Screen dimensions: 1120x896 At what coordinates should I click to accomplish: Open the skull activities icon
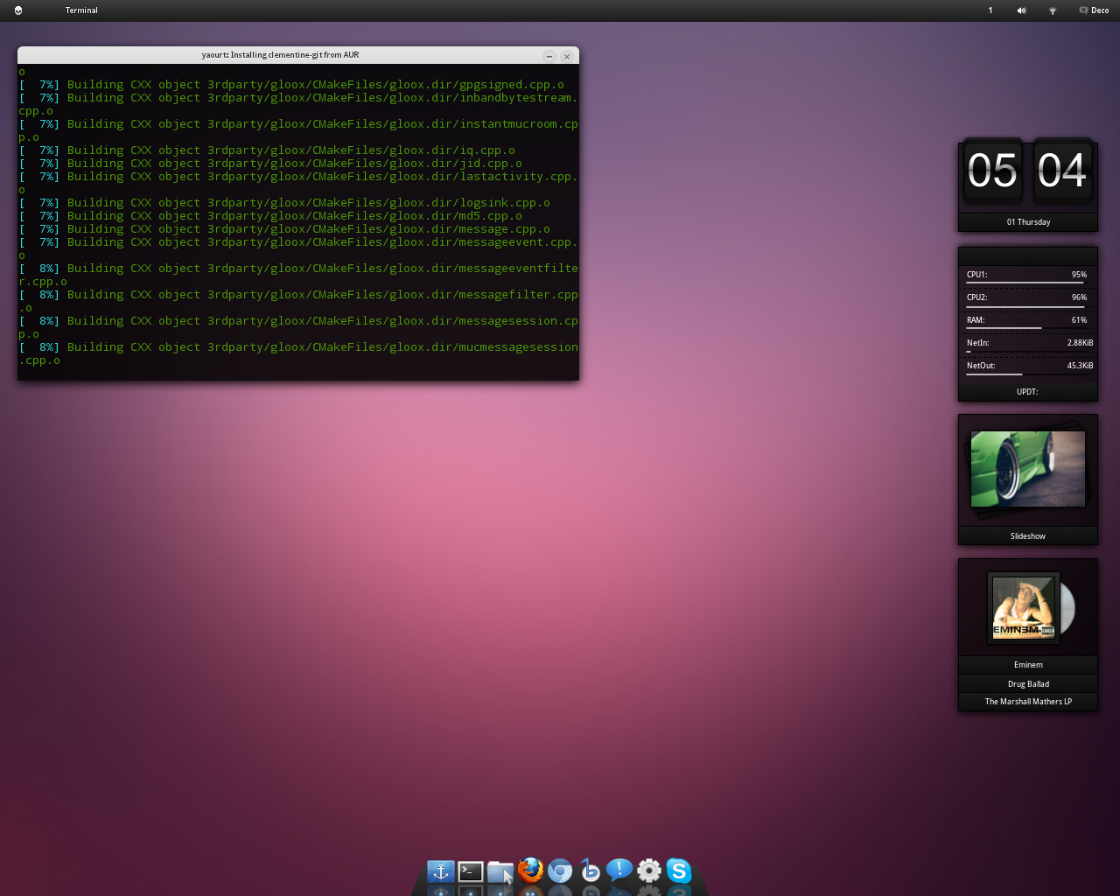pyautogui.click(x=18, y=10)
